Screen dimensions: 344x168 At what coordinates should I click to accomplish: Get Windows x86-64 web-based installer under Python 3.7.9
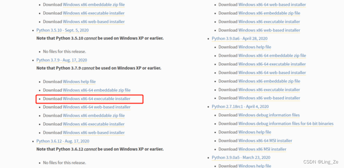pos(97,107)
